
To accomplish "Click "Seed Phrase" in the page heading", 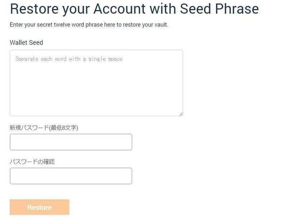I will click(x=219, y=9).
